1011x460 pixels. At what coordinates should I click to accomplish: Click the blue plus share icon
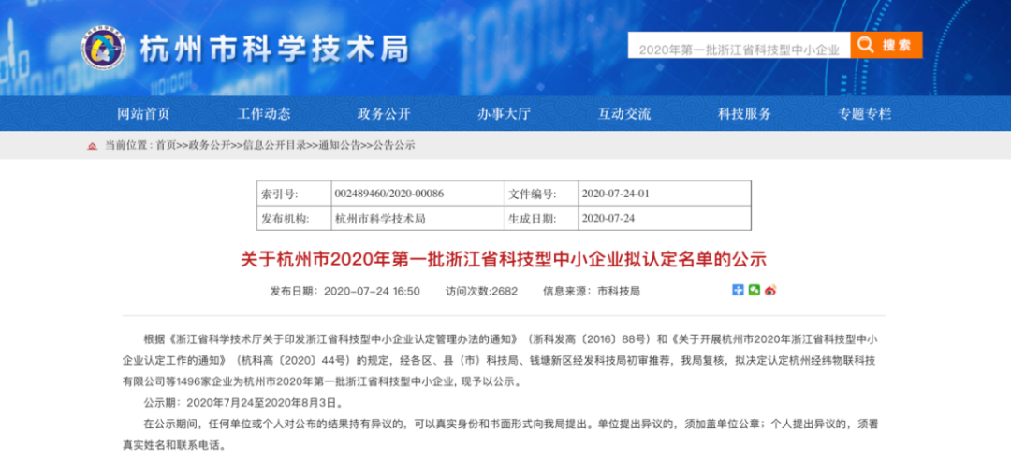tap(739, 291)
